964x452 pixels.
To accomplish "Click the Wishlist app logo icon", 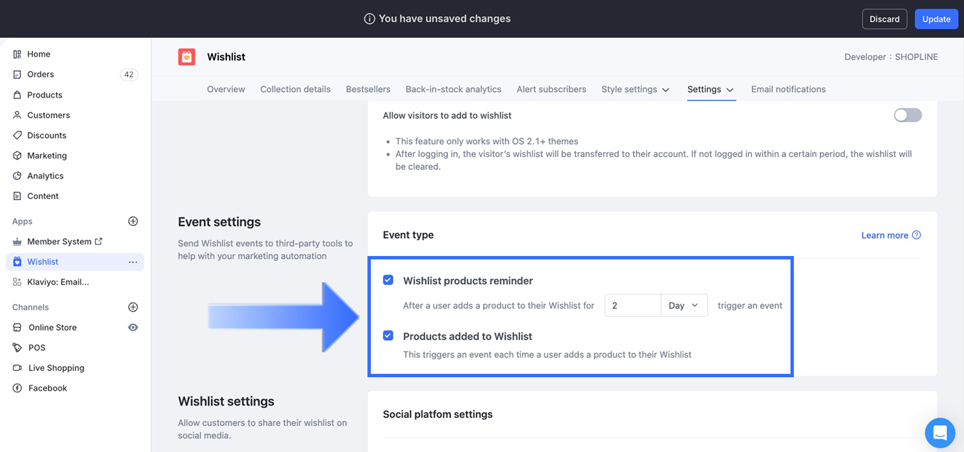I will tap(187, 57).
